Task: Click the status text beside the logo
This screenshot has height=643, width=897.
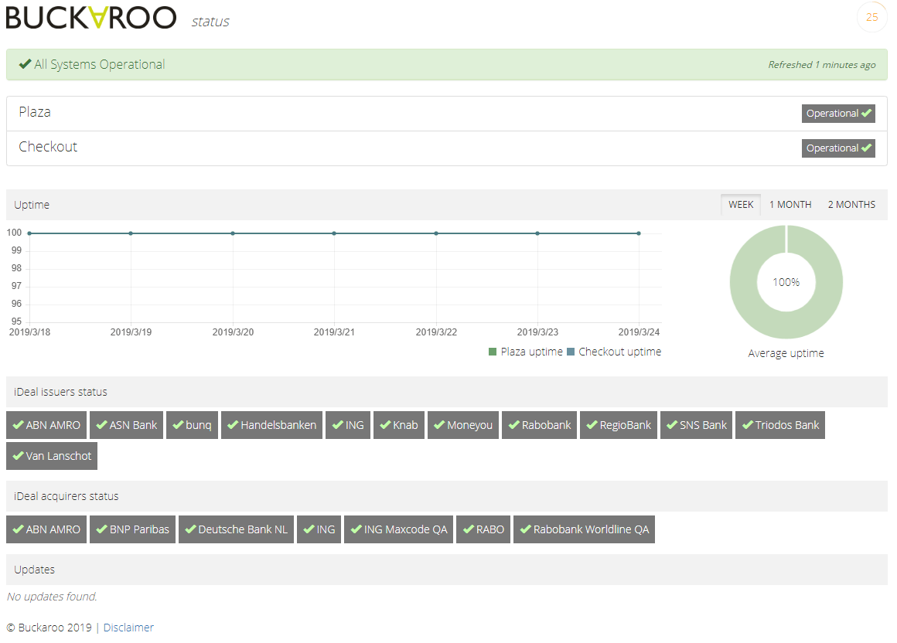Action: (210, 22)
